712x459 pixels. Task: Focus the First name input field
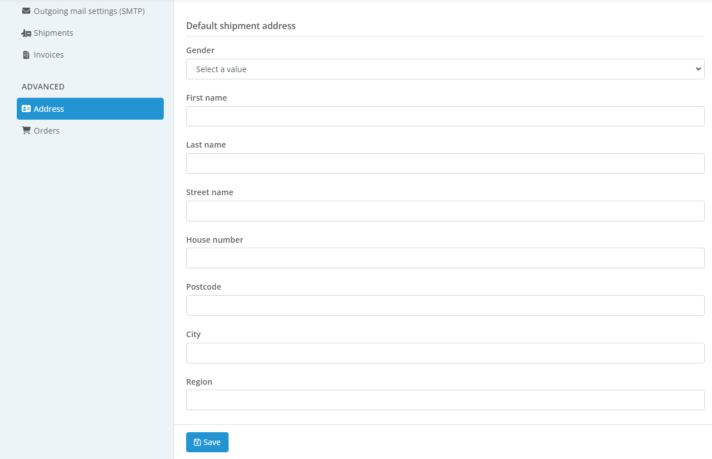(x=444, y=116)
